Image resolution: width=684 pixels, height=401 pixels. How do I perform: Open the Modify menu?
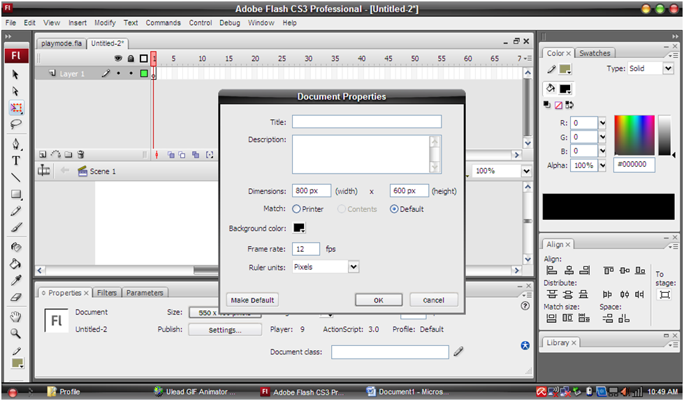point(105,22)
